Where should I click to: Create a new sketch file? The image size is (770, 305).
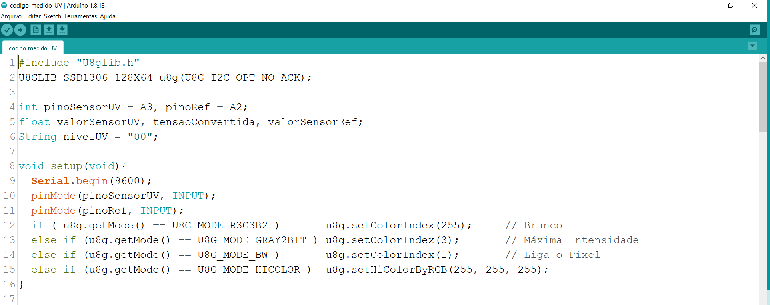tap(36, 30)
